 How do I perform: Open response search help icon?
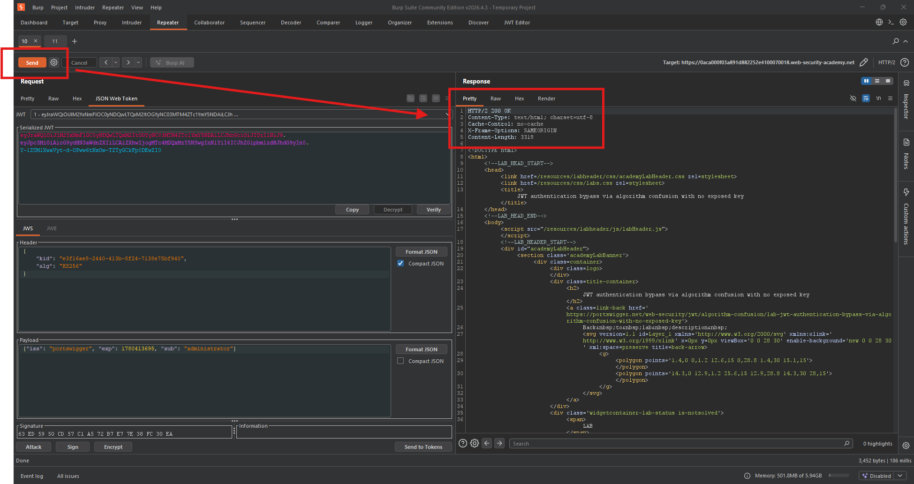coord(463,443)
